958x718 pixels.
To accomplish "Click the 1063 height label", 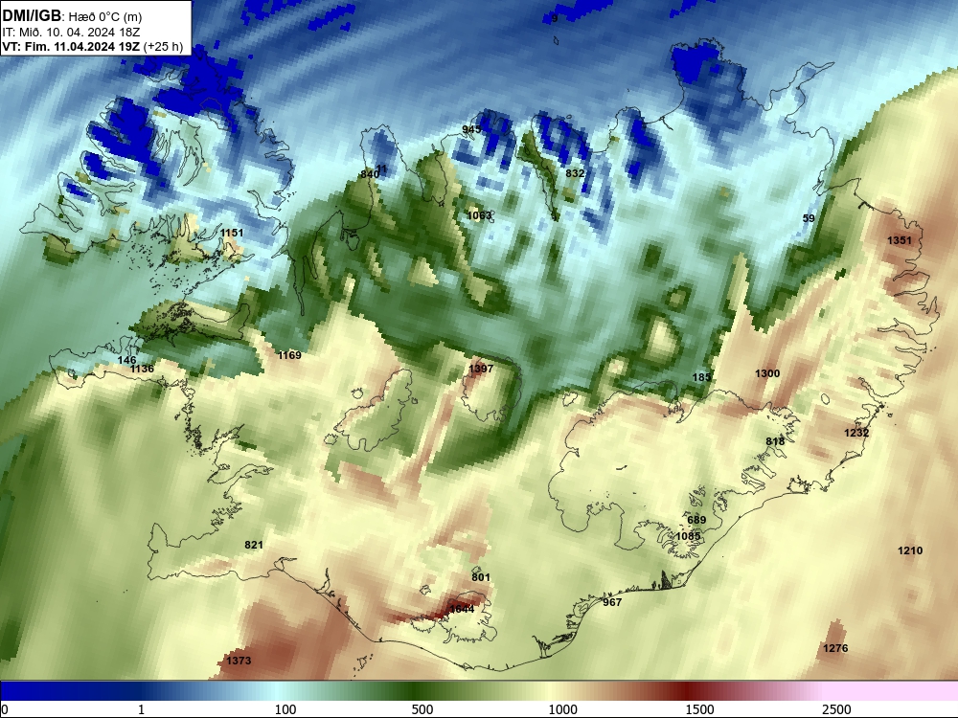I will [479, 215].
